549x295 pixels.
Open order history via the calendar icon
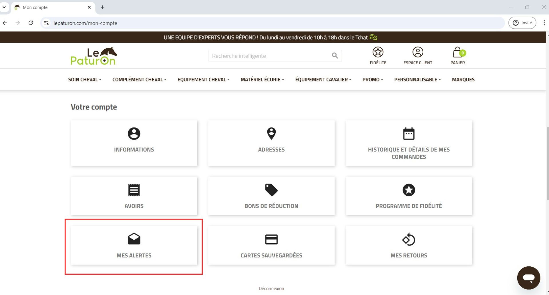point(409,133)
